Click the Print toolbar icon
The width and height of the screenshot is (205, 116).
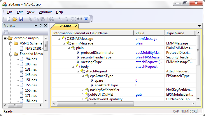tap(52, 19)
